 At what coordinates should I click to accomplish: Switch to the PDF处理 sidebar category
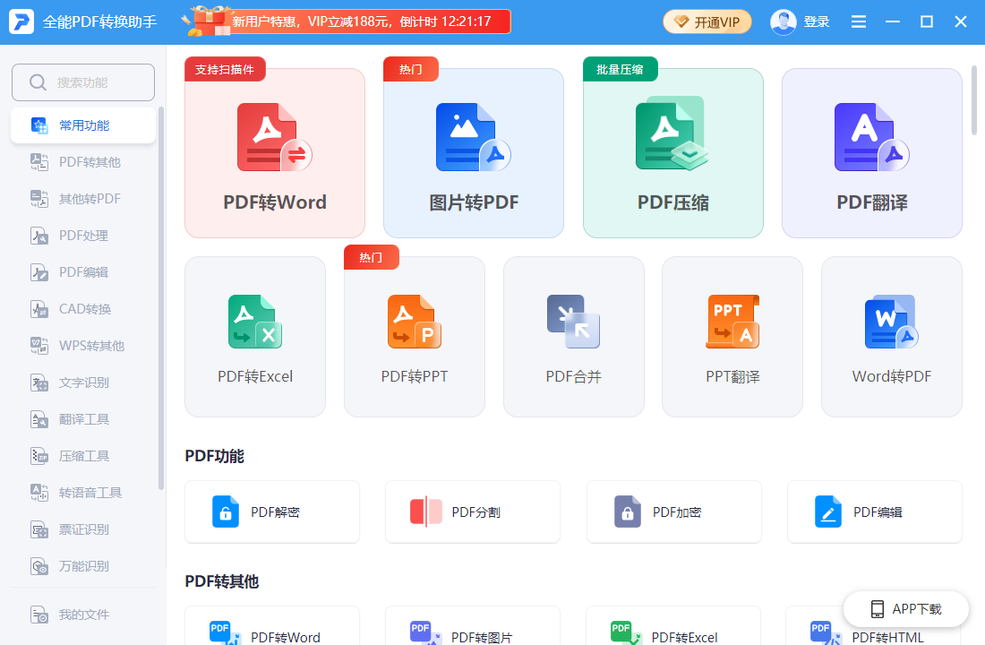click(x=82, y=235)
